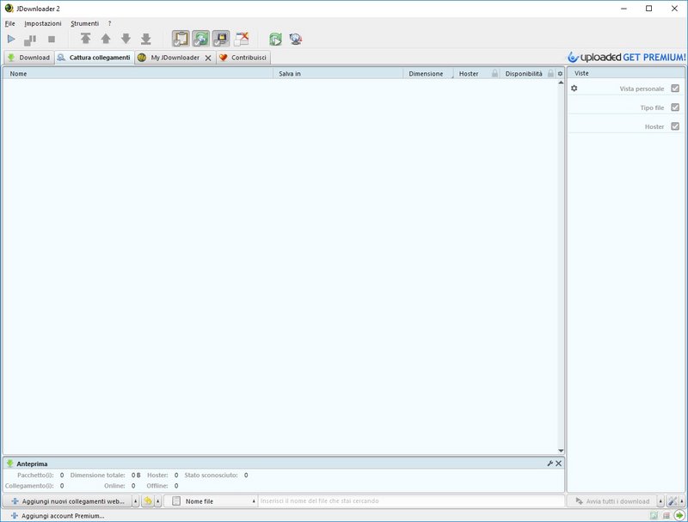Toggle the Vista personale checkbox
Viewport: 688px width, 522px height.
click(x=675, y=89)
